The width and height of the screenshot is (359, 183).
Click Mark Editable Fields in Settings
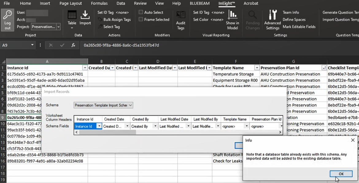click(299, 27)
